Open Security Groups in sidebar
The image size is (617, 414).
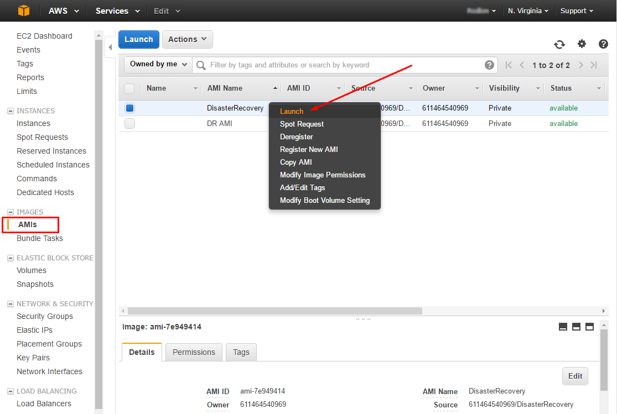(x=45, y=317)
